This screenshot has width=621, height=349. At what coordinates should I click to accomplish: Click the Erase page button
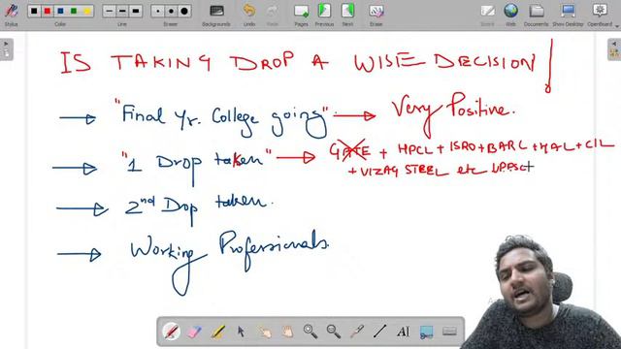coord(376,15)
